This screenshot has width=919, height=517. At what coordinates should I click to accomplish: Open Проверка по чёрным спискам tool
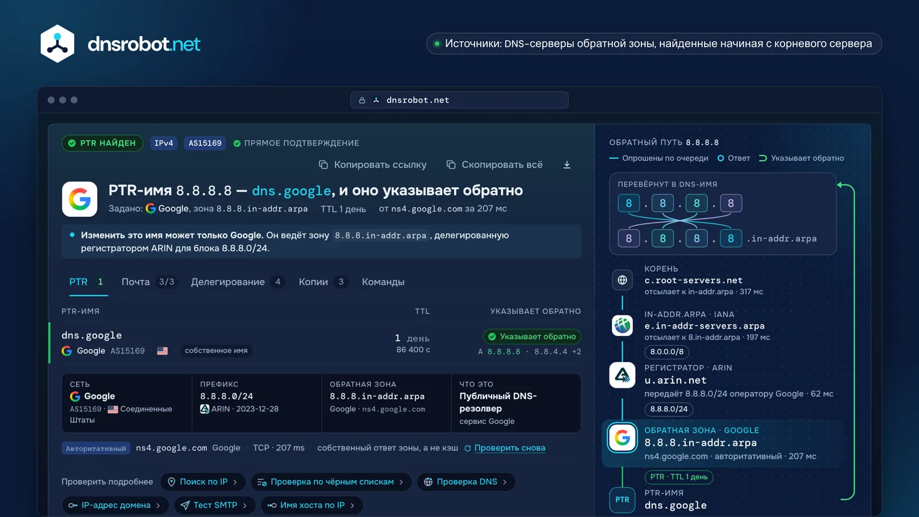pyautogui.click(x=331, y=482)
